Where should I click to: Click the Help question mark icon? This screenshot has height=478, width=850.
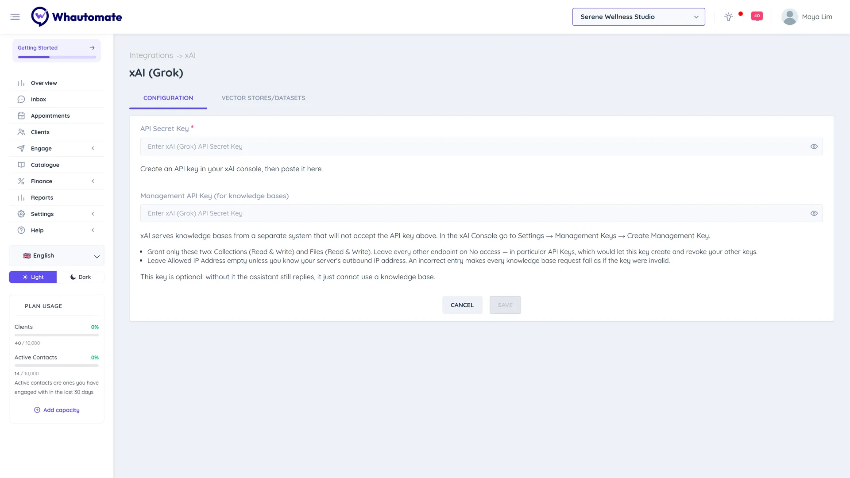tap(21, 231)
